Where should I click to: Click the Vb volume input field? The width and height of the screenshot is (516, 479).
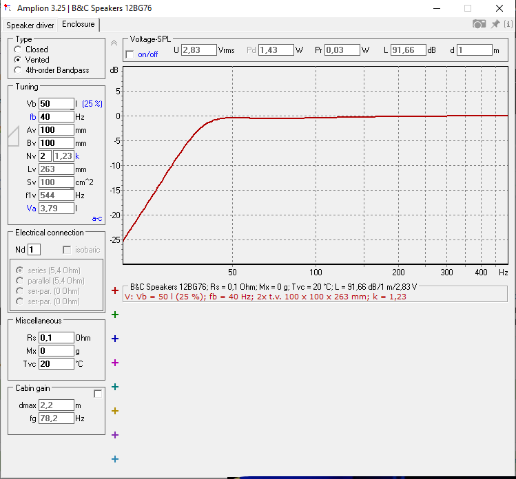(x=56, y=103)
